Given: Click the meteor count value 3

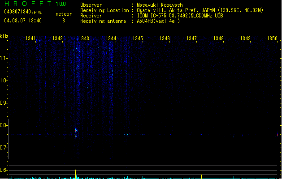Looking at the screenshot, I should [x=64, y=21].
